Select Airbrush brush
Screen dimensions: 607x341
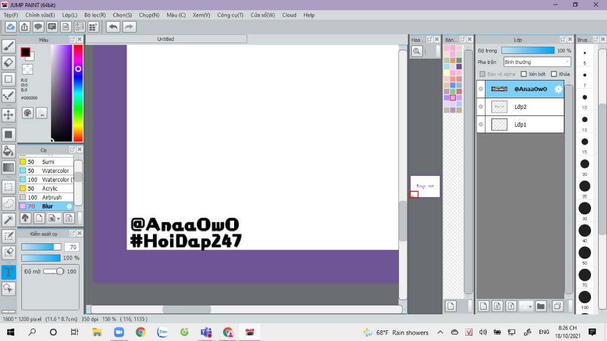click(x=46, y=197)
